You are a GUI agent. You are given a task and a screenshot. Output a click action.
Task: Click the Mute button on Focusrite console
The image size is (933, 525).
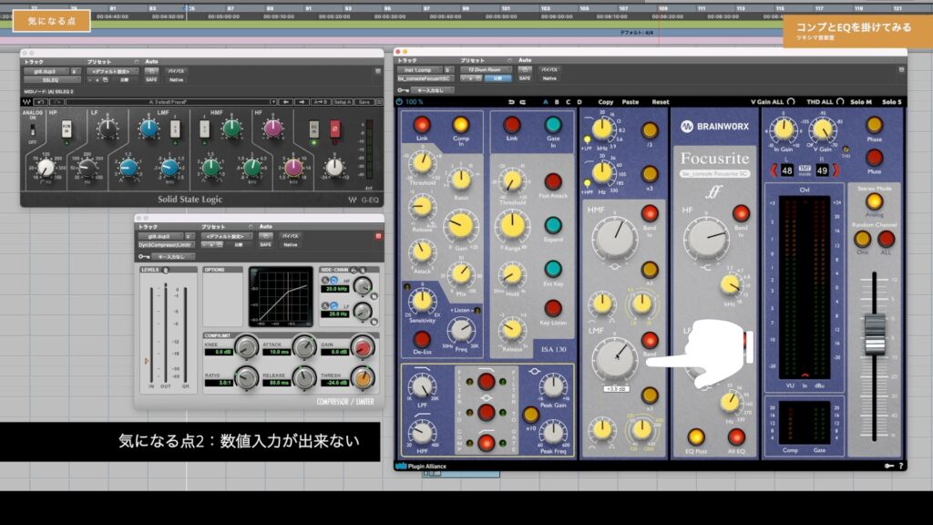[874, 158]
